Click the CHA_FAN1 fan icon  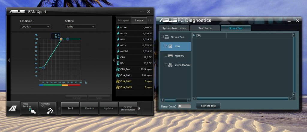coord(118,75)
